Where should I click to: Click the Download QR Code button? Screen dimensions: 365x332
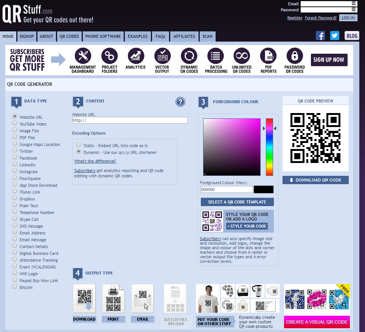click(315, 180)
